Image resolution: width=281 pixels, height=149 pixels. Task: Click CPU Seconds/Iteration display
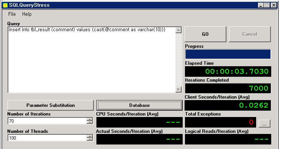point(139,122)
